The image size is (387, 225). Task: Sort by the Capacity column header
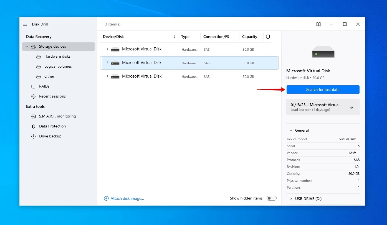pos(249,37)
